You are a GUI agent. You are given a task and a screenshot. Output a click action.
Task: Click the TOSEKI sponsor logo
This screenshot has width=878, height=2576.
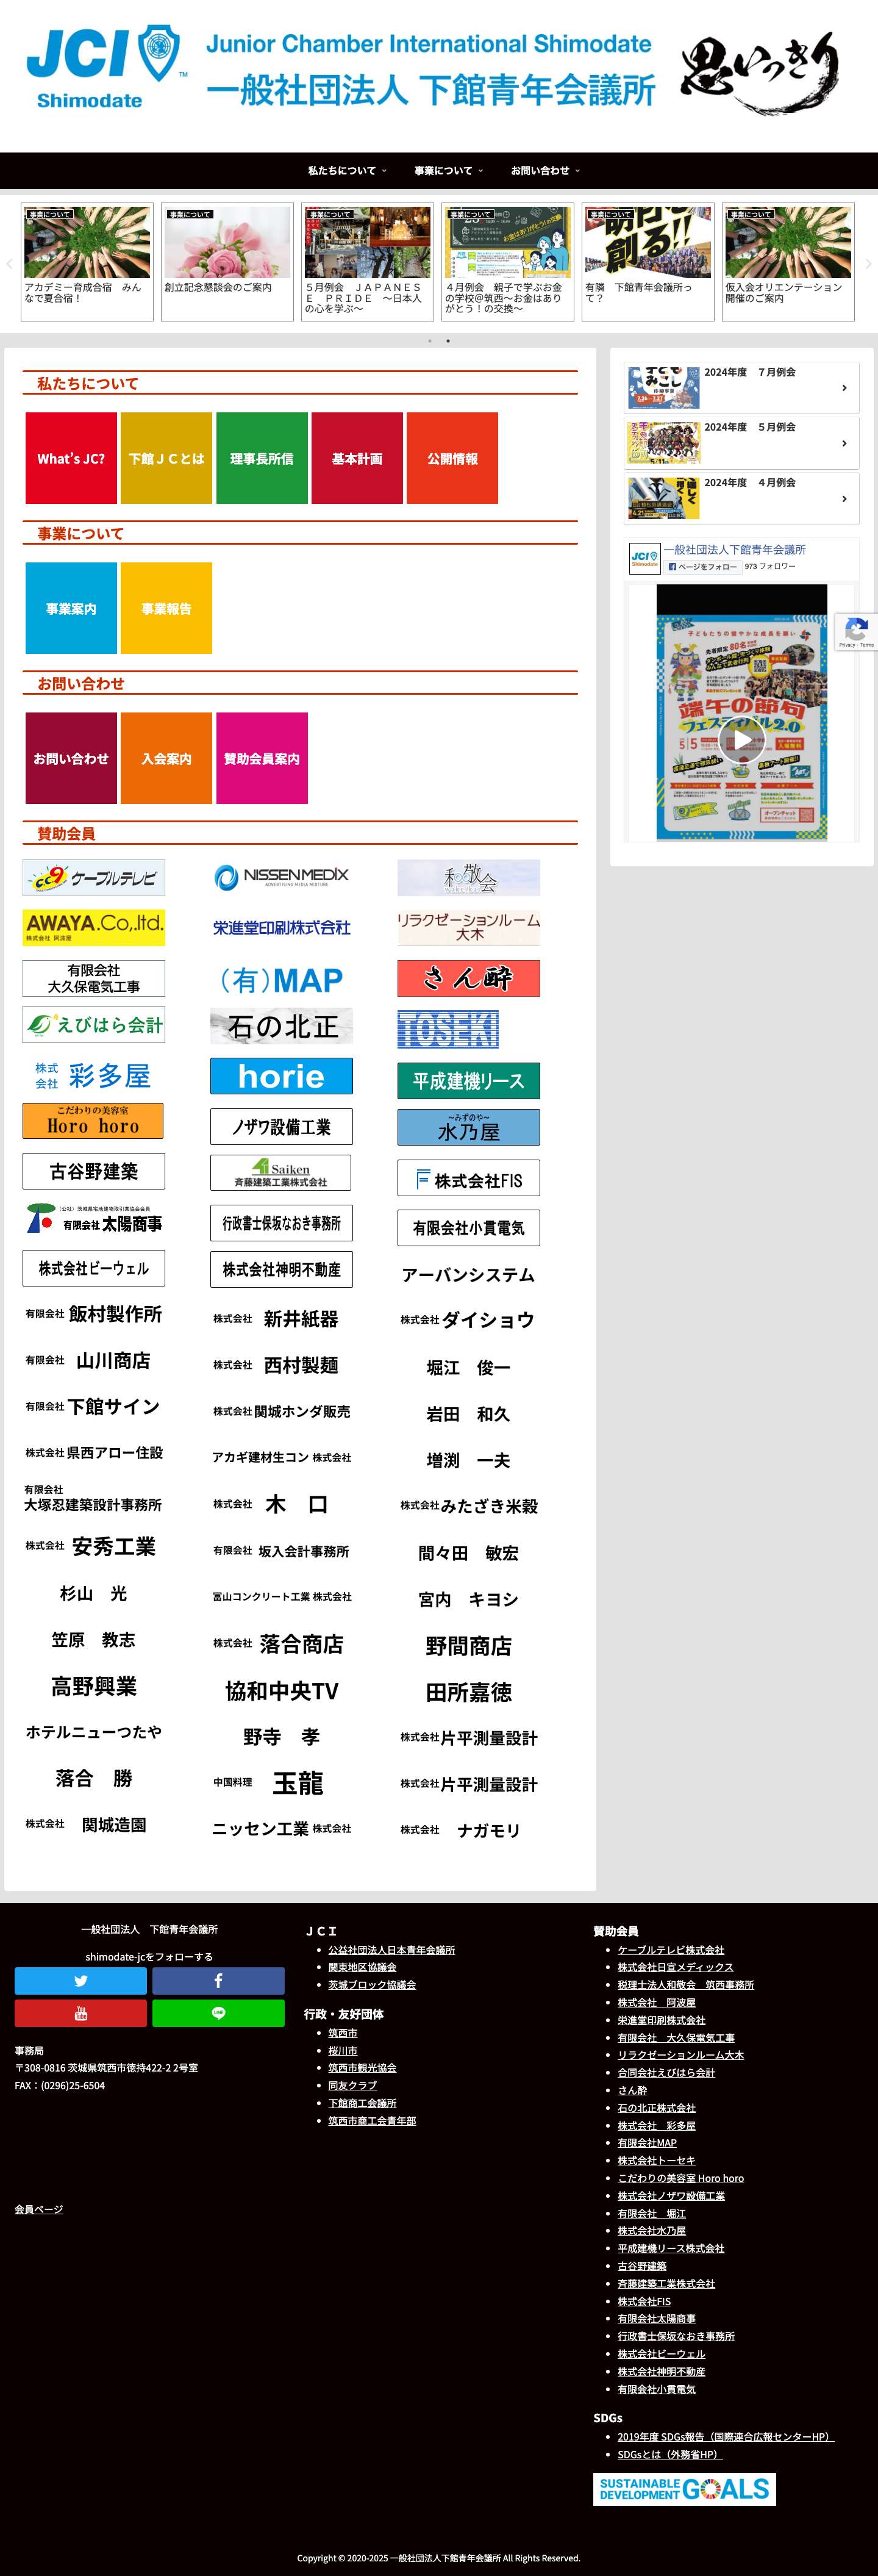[448, 1029]
